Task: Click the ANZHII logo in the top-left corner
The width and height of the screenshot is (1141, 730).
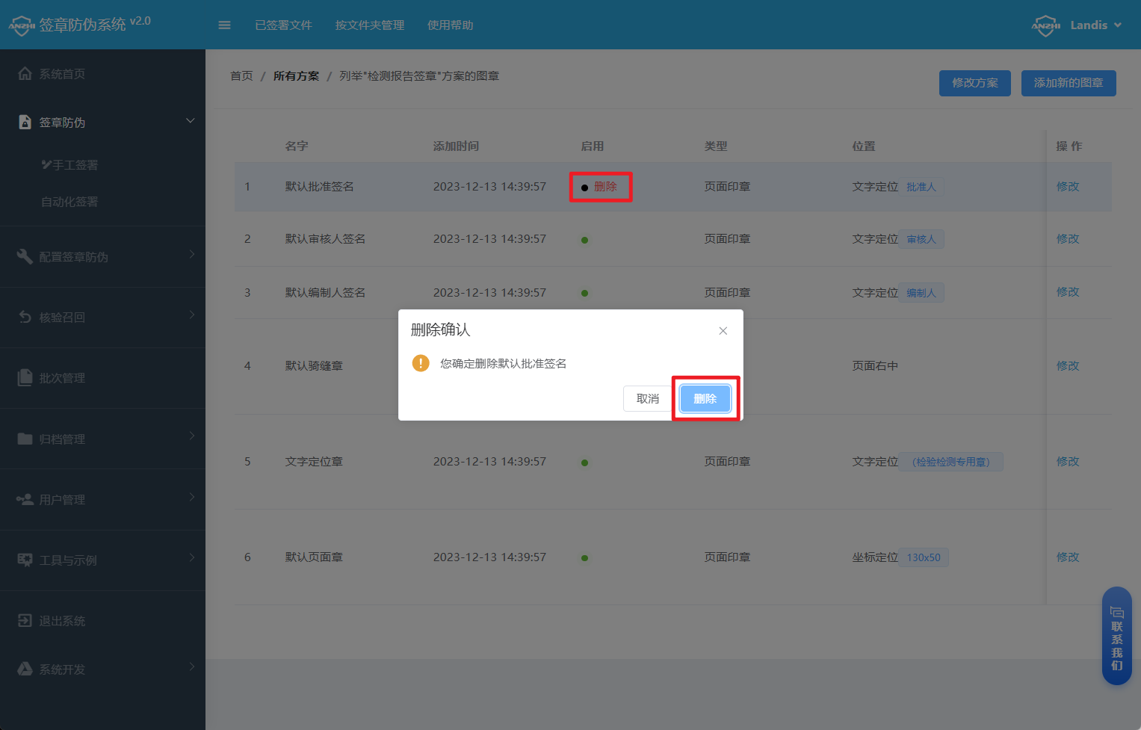Action: click(22, 24)
